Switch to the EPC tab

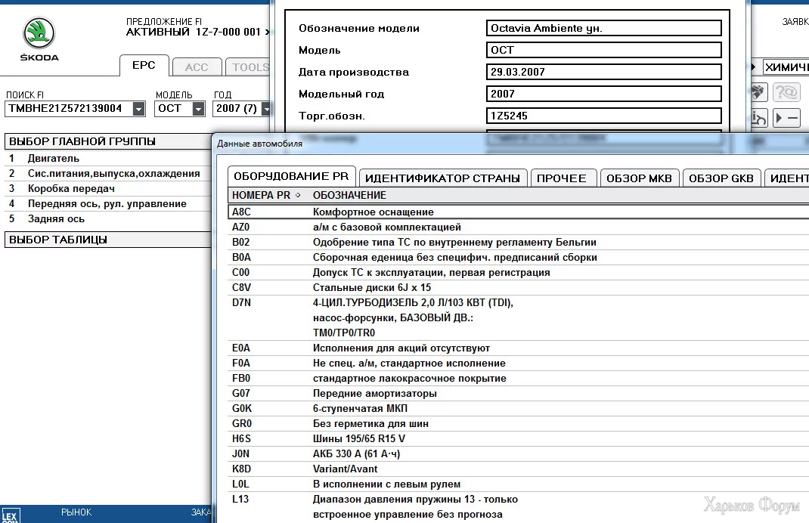coord(144,66)
